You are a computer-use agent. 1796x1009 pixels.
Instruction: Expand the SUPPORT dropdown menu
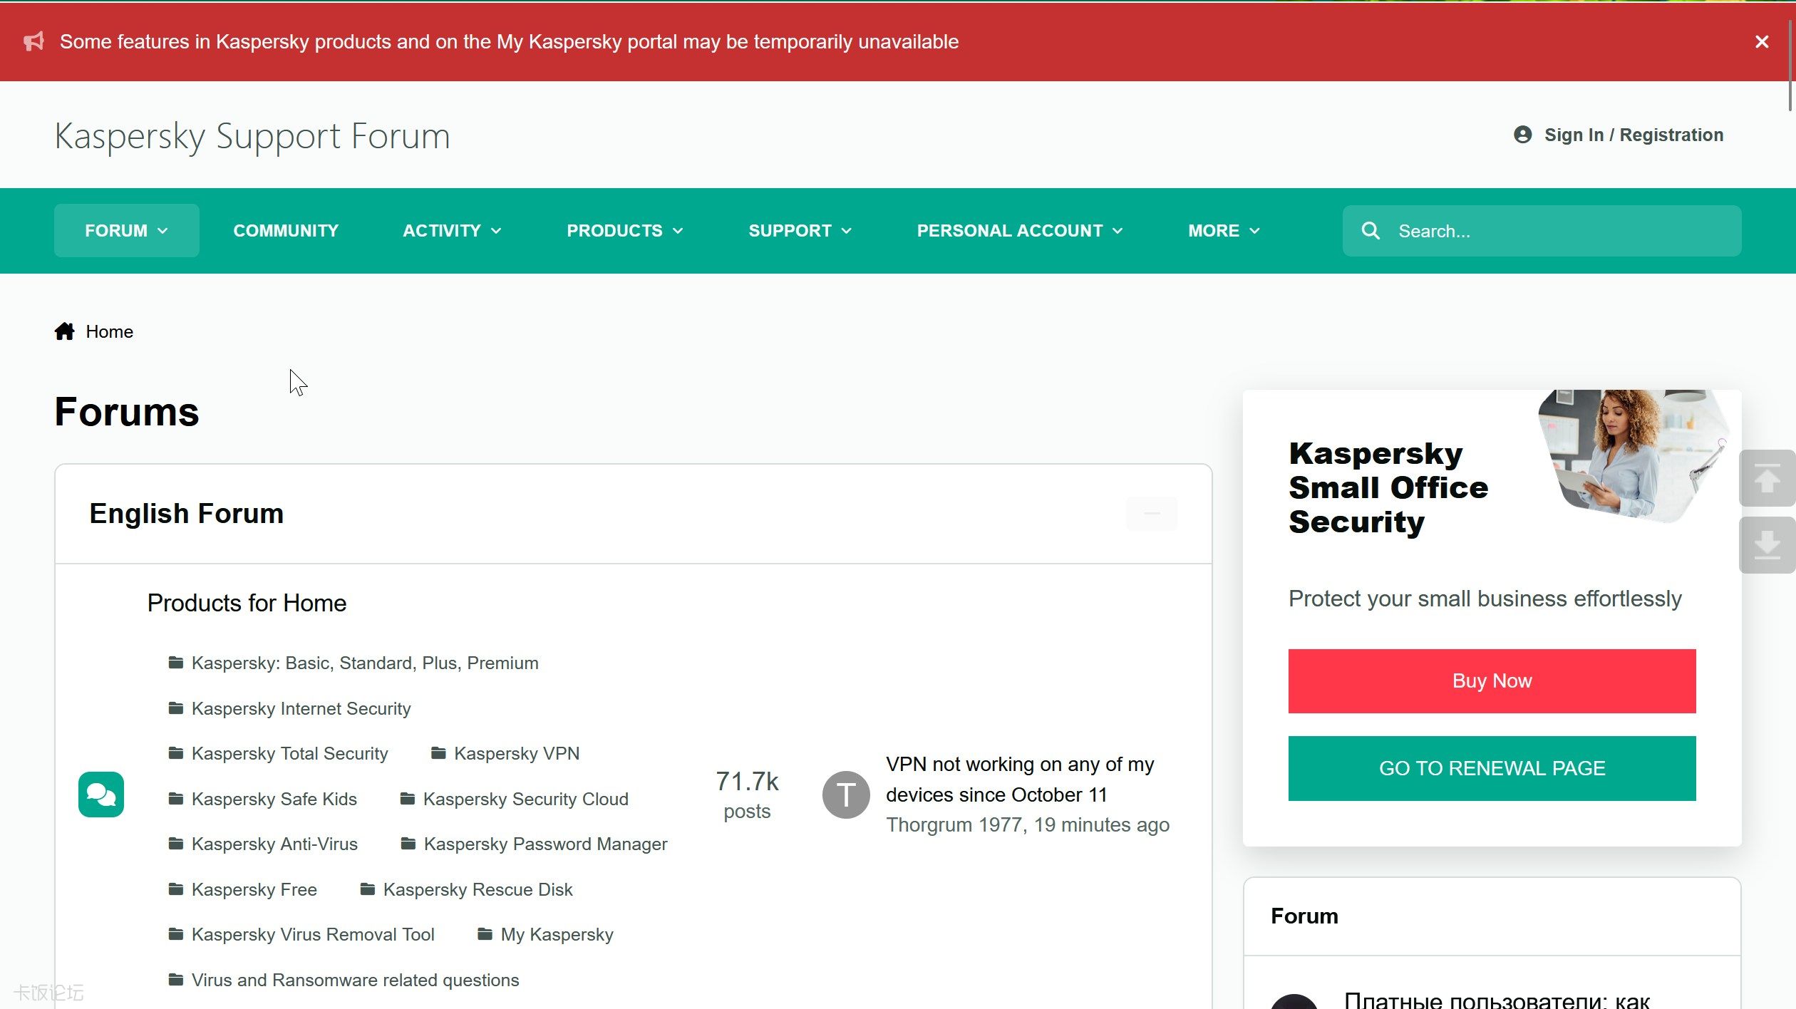800,230
